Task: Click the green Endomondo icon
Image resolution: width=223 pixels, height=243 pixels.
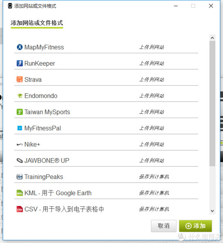Action: [20, 96]
